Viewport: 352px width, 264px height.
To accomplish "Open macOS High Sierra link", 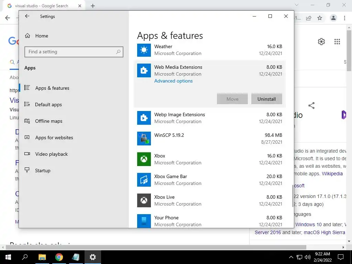I will pyautogui.click(x=324, y=232).
